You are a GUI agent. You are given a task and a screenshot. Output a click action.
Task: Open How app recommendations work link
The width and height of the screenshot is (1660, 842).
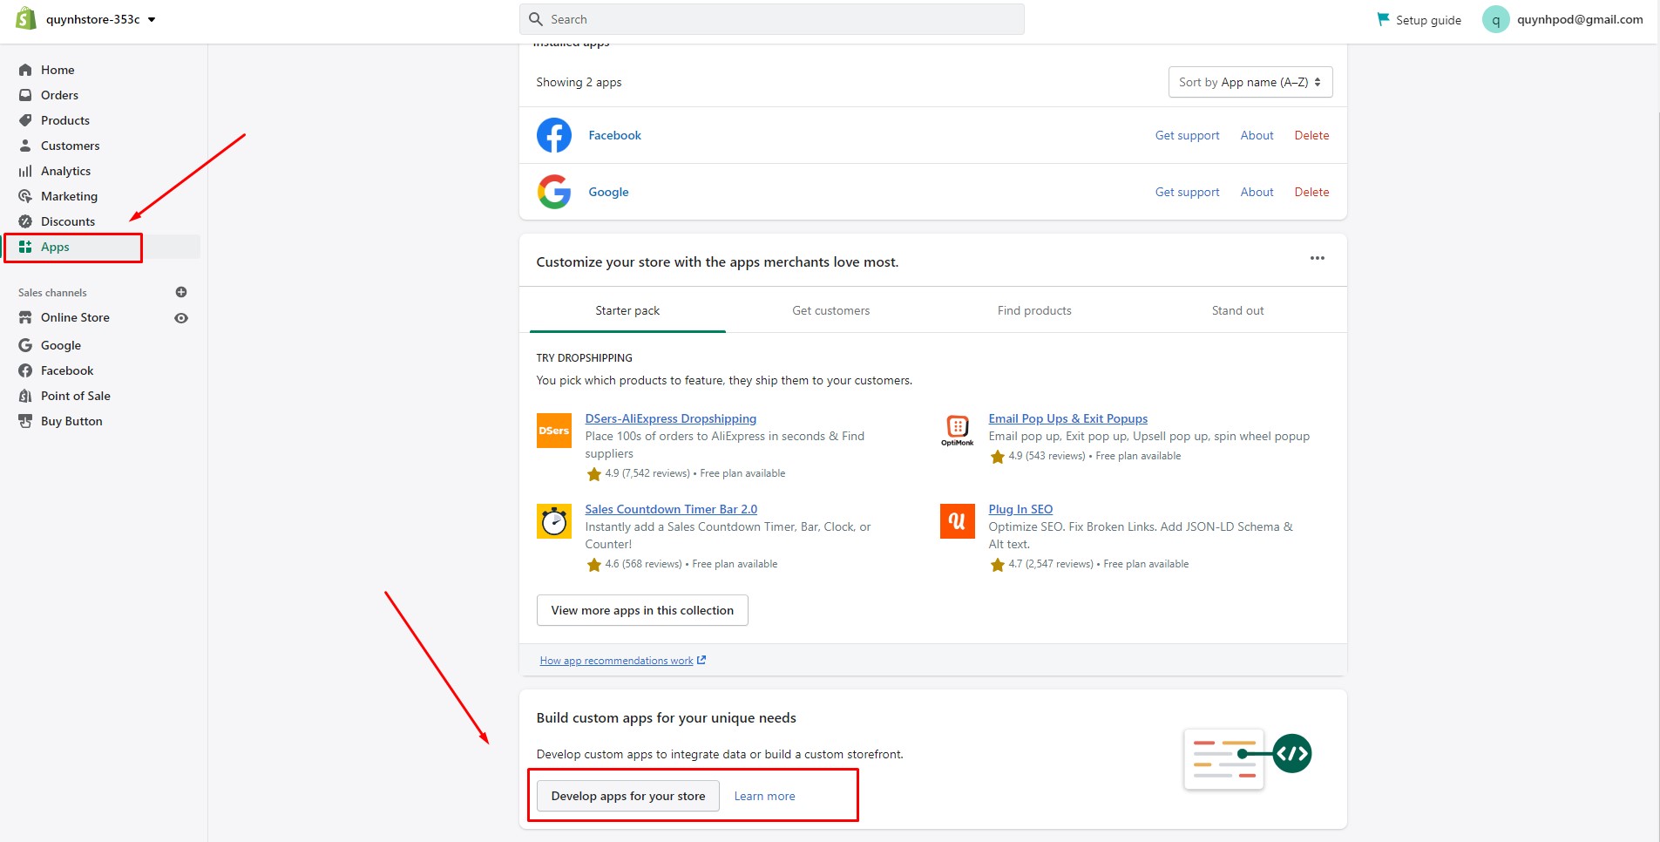(622, 661)
